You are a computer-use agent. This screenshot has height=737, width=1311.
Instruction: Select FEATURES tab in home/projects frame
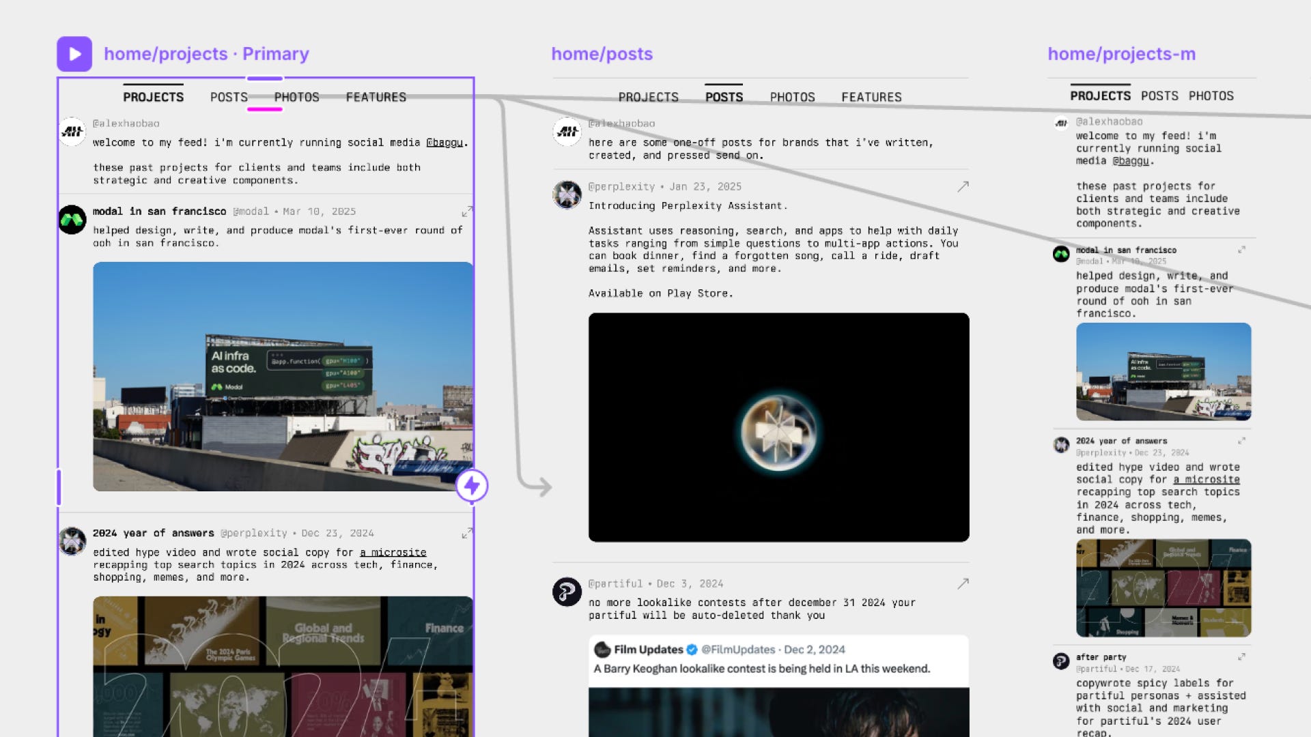[x=376, y=97]
